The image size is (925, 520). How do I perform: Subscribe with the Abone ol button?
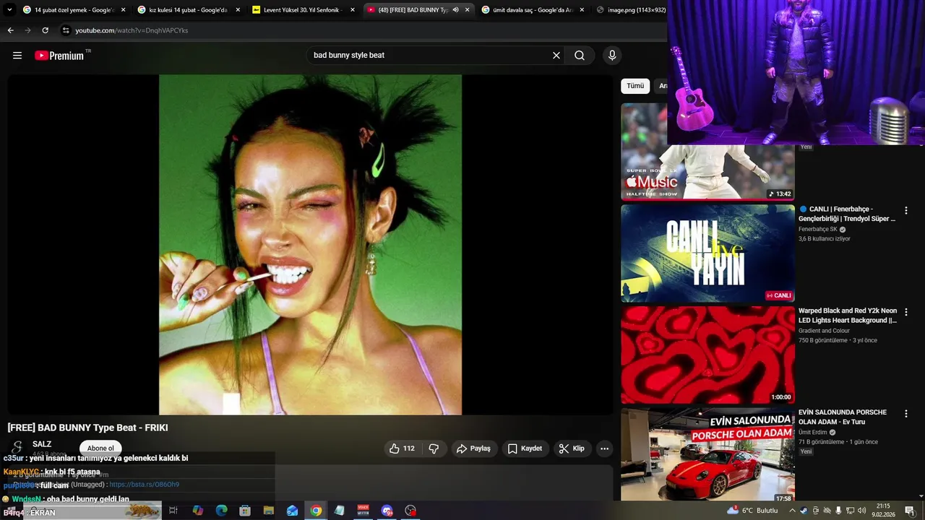click(x=100, y=448)
